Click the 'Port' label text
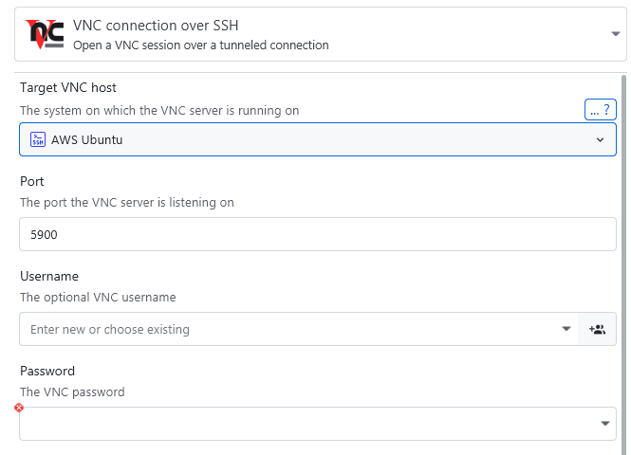Screen dimensions: 631x455 click(x=32, y=181)
